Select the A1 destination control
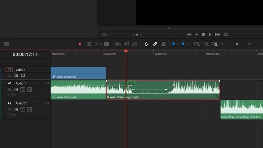This screenshot has width=263, height=148. 9,83
